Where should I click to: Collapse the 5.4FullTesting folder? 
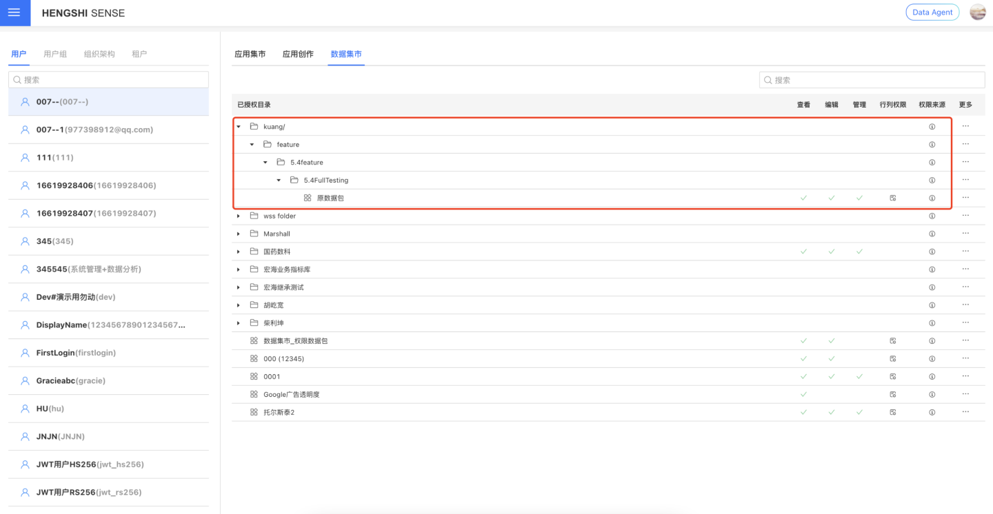pyautogui.click(x=279, y=181)
